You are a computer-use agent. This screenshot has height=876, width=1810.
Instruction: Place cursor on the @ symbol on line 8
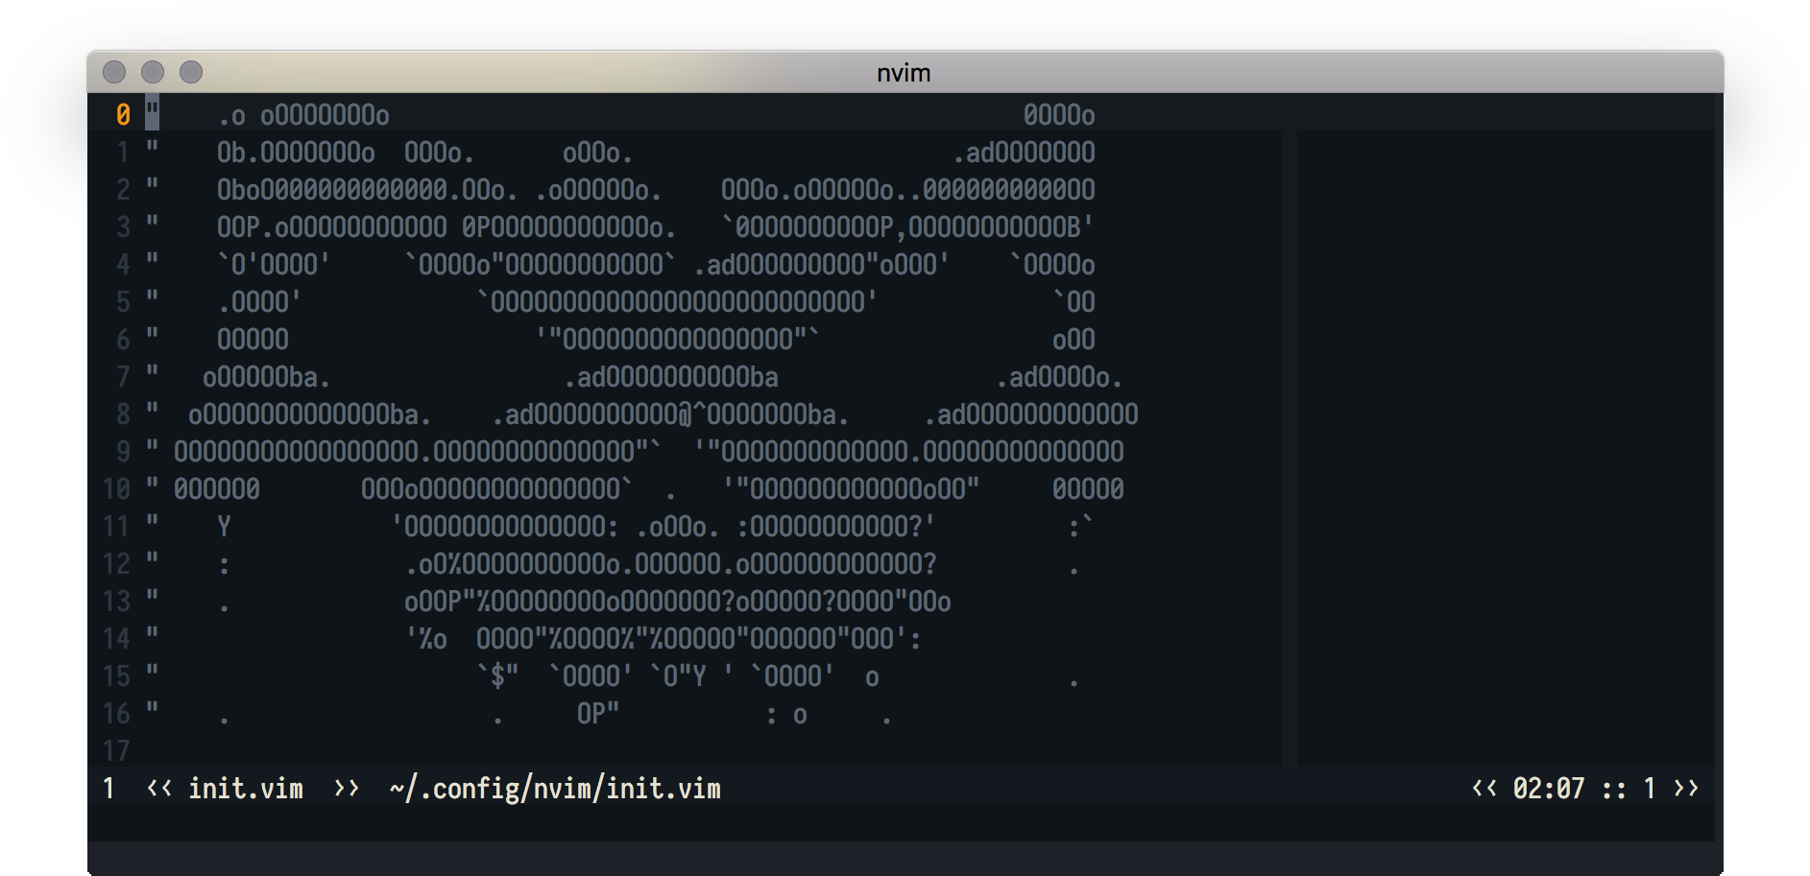pos(685,414)
